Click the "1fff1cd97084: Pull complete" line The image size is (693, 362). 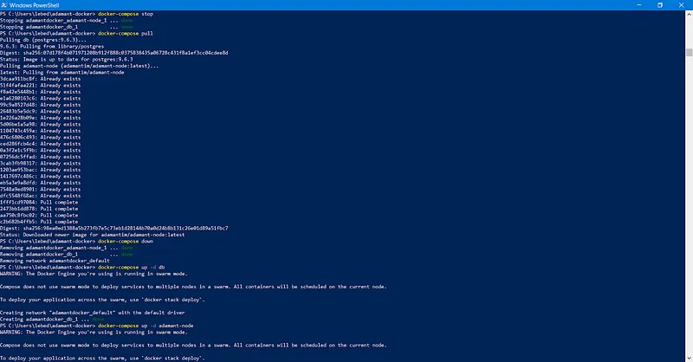coord(39,202)
